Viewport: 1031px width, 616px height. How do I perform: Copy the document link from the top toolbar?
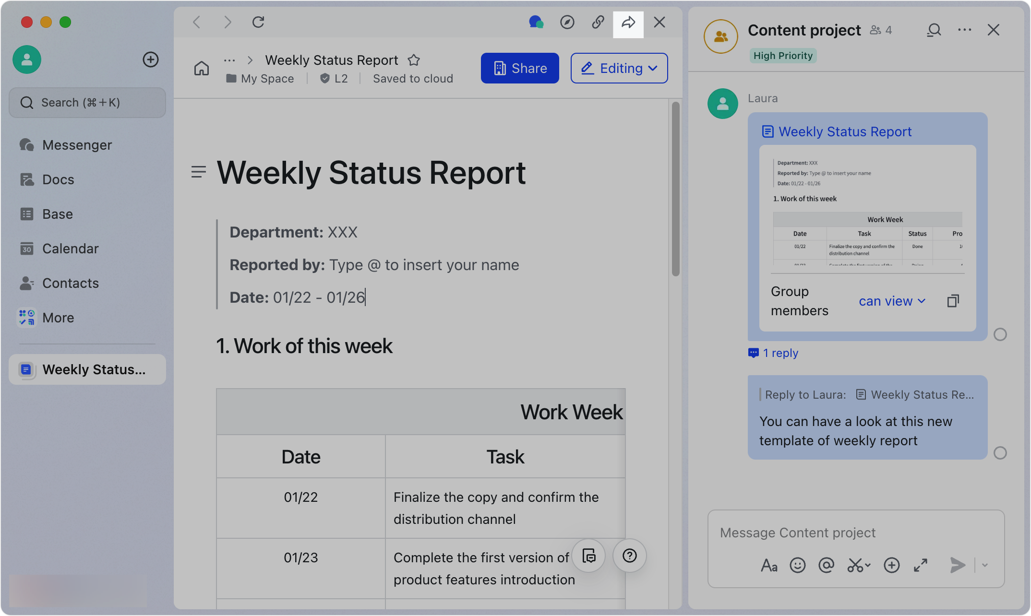[598, 22]
